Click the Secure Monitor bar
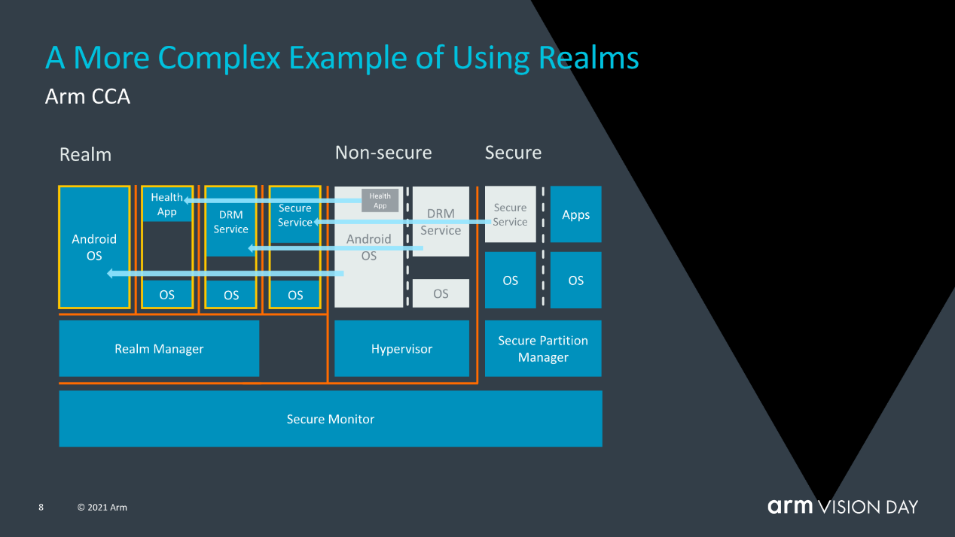 coord(331,419)
